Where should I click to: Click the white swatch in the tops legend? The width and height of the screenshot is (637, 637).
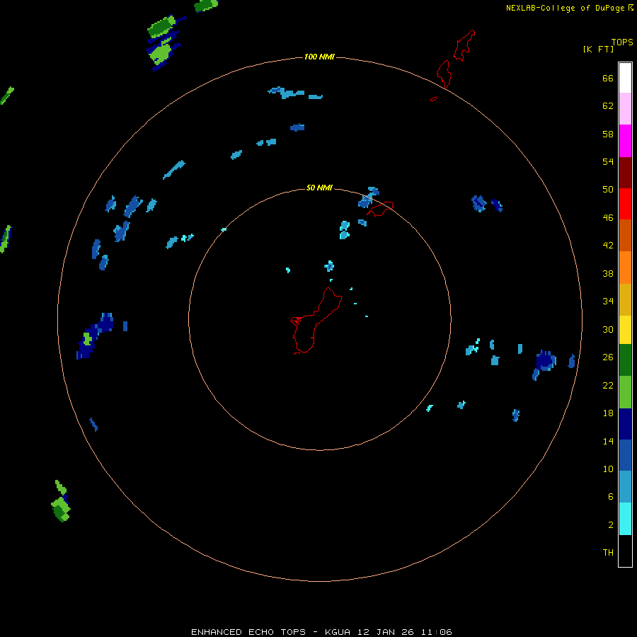(x=625, y=78)
